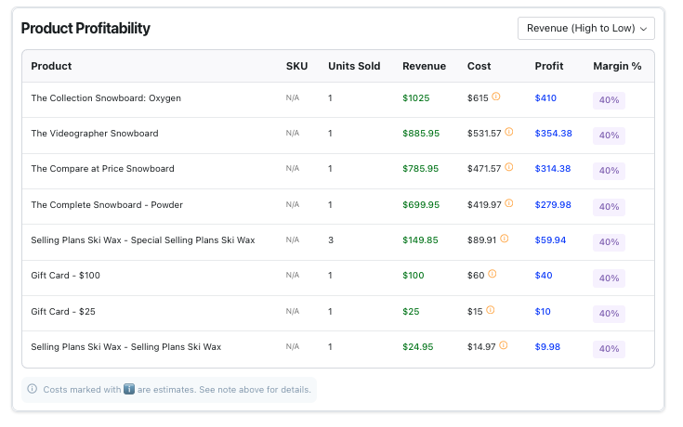
Task: Click estimate info icon next to $15 cost
Action: [491, 310]
